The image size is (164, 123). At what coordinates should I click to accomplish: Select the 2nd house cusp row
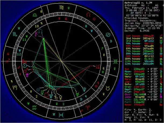(140, 38)
